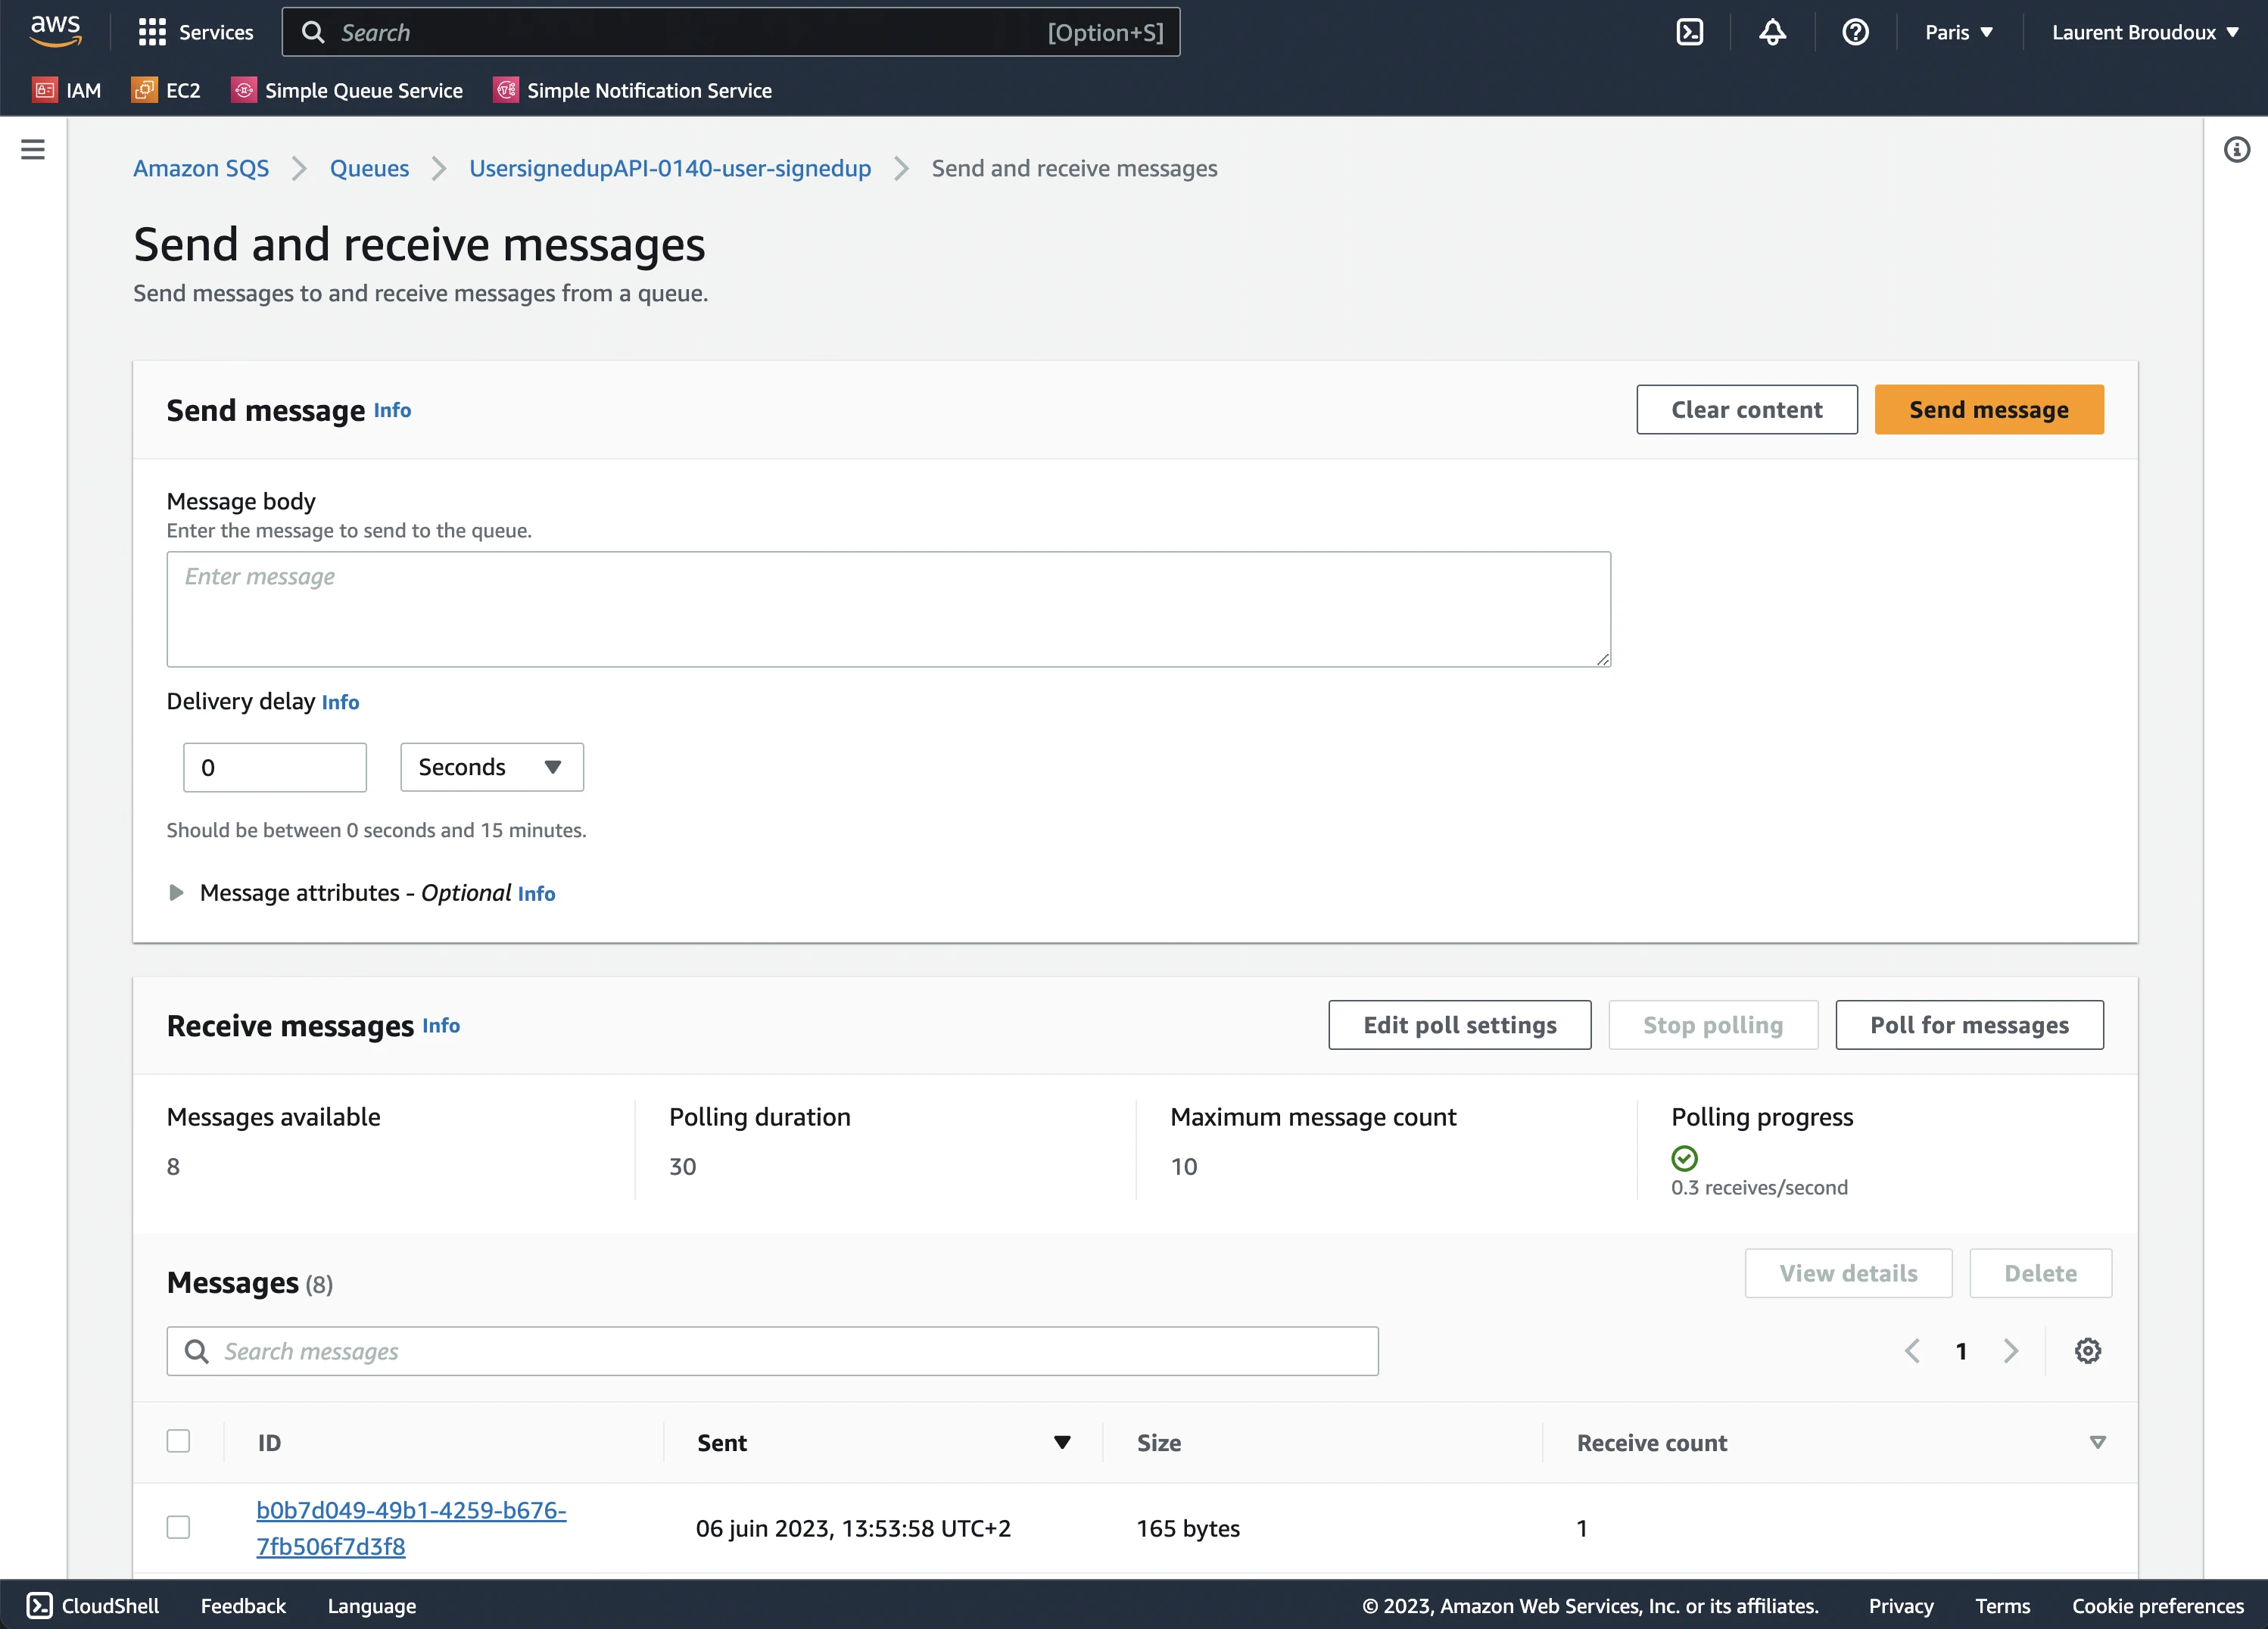Open Laurent Broudoux account menu

click(2144, 32)
